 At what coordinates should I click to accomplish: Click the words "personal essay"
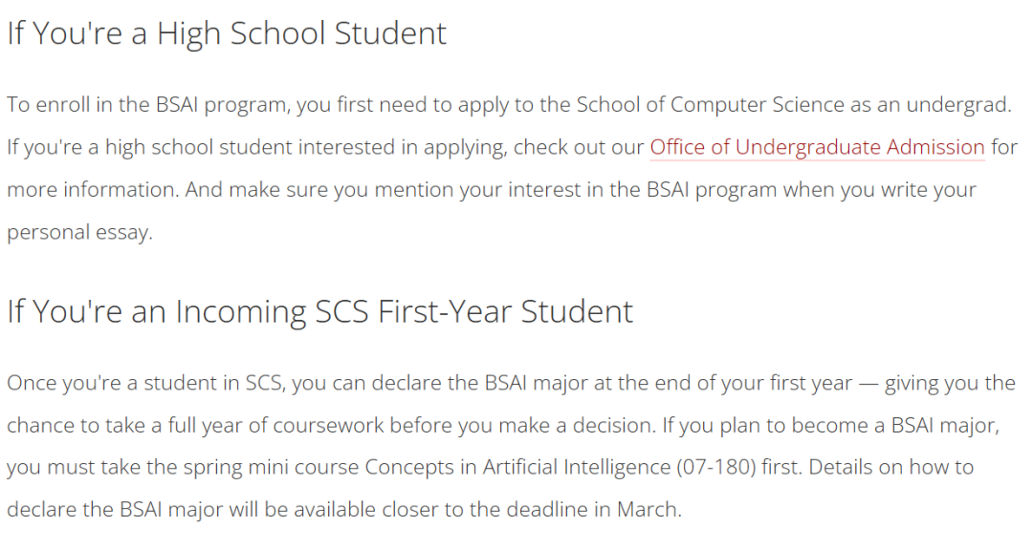tap(79, 233)
